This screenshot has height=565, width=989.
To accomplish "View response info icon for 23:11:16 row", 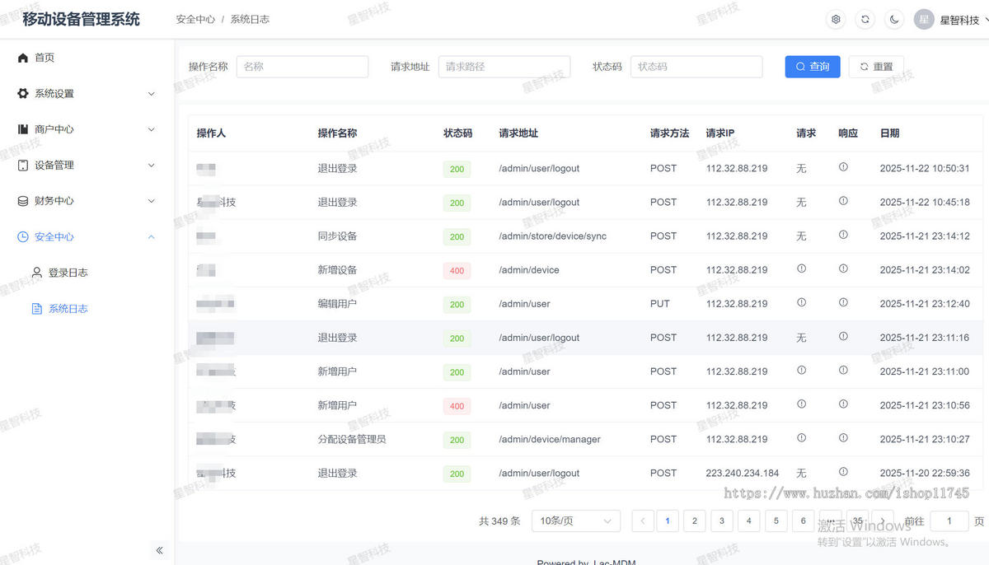I will point(843,336).
